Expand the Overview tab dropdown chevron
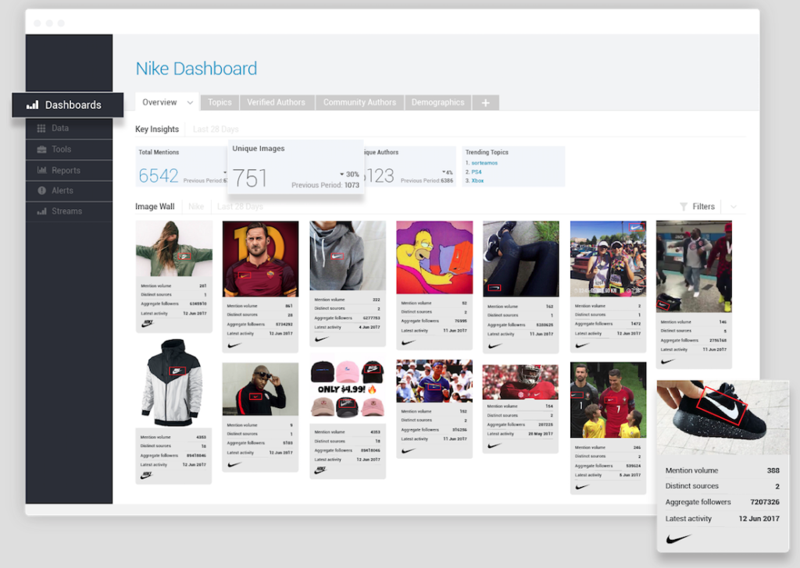This screenshot has height=568, width=800. point(190,102)
